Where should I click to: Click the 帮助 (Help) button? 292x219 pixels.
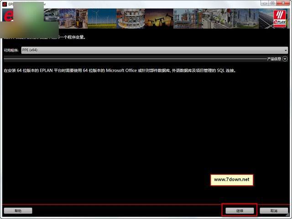point(18,211)
